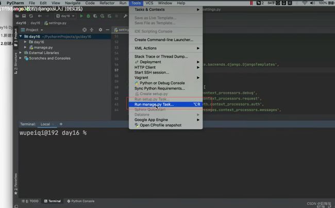Screen dimensions: 335x208
Task: Expand External Libraries node
Action: point(21,53)
